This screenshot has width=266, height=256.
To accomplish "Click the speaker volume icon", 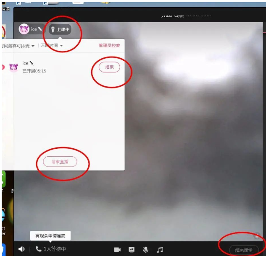I will [x=21, y=249].
